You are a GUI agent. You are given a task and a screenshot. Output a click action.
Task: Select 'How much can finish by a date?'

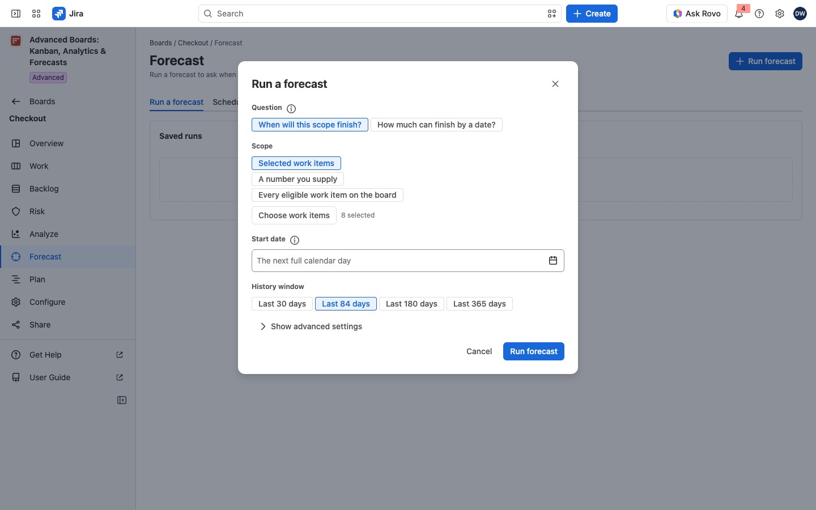[436, 125]
